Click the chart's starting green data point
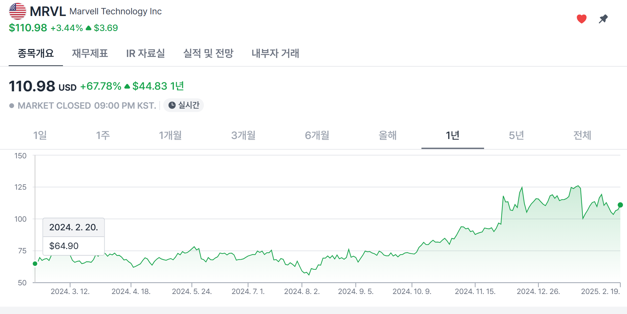Screen dimensions: 627x314 [x=35, y=264]
